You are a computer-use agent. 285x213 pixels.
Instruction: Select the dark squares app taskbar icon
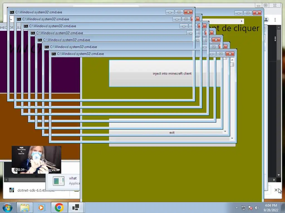75,207
